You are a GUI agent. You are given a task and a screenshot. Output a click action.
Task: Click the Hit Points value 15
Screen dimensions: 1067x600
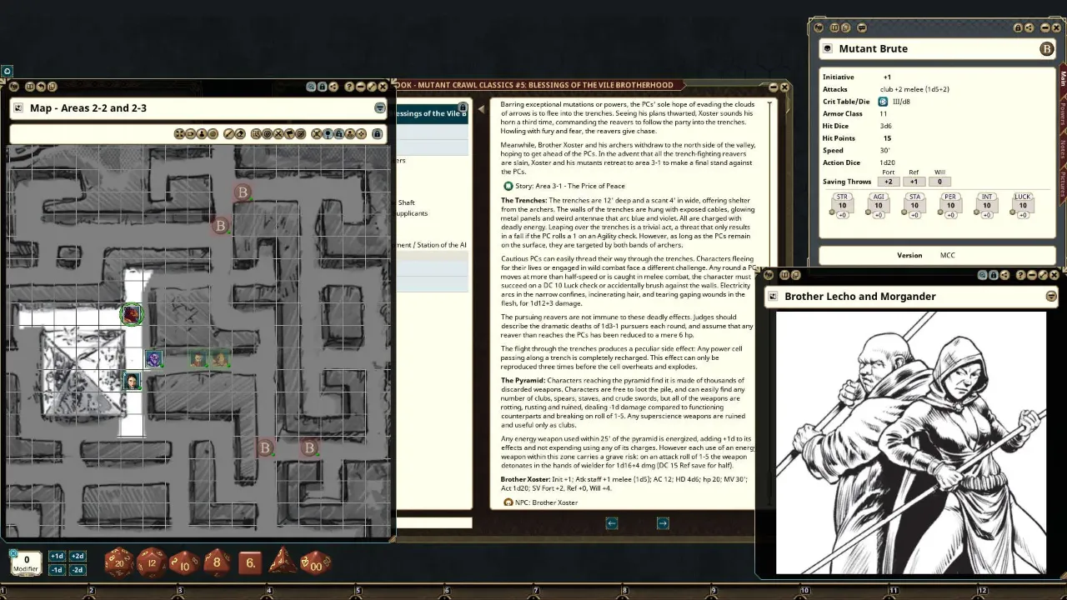pos(887,138)
